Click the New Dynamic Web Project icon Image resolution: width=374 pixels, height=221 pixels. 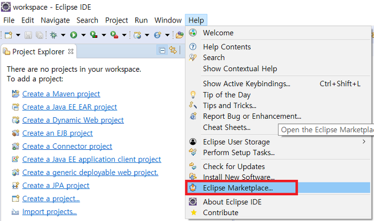[x=137, y=35]
